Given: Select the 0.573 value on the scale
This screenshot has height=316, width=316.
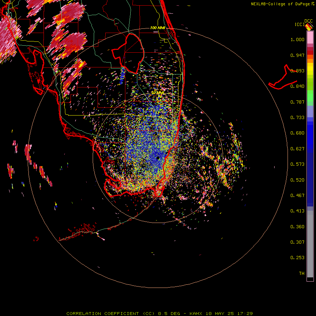Looking at the screenshot, I should [297, 164].
